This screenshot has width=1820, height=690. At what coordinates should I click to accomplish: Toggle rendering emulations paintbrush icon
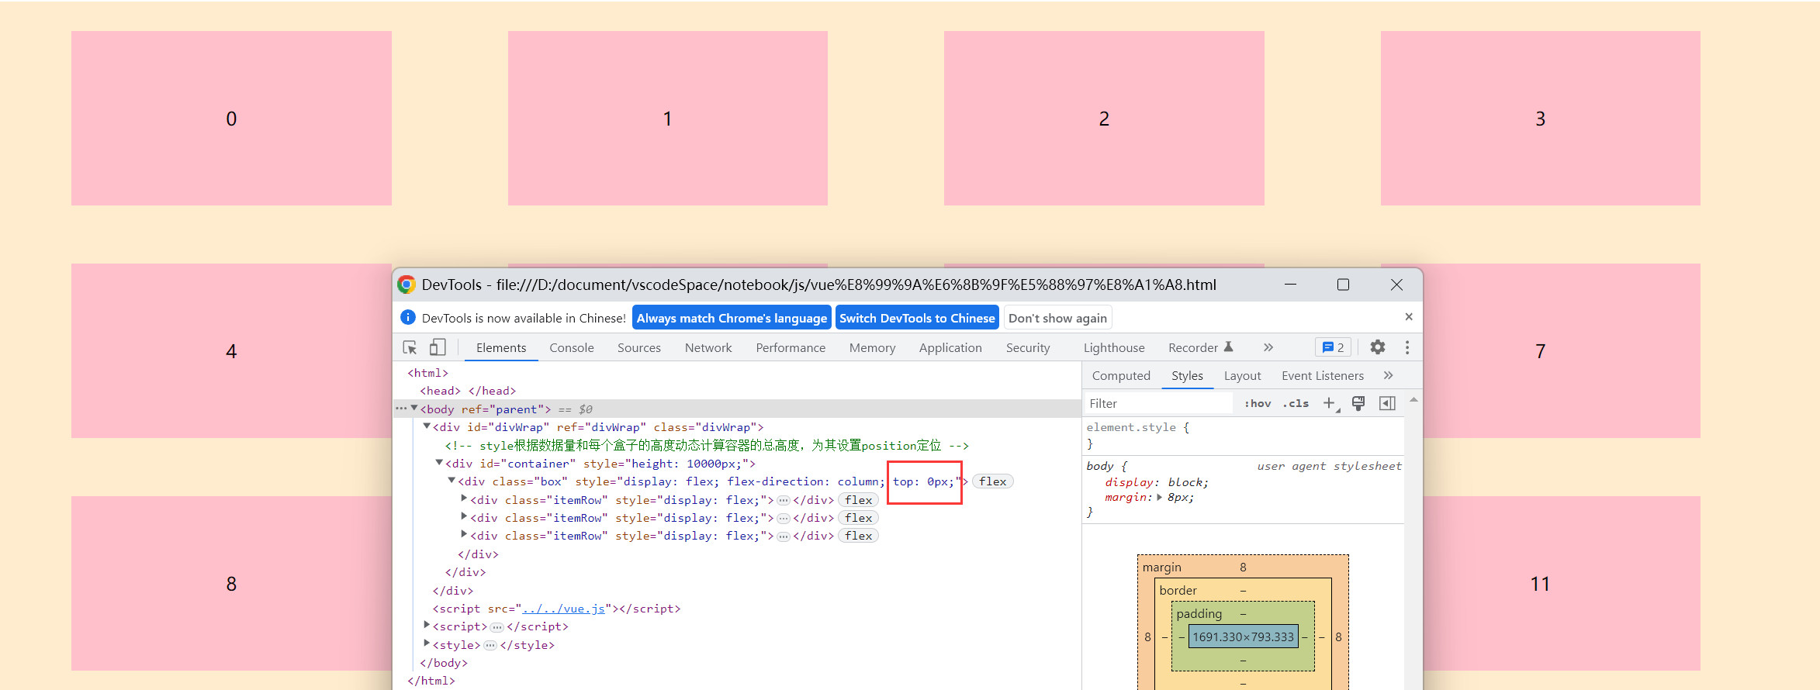pyautogui.click(x=1358, y=403)
